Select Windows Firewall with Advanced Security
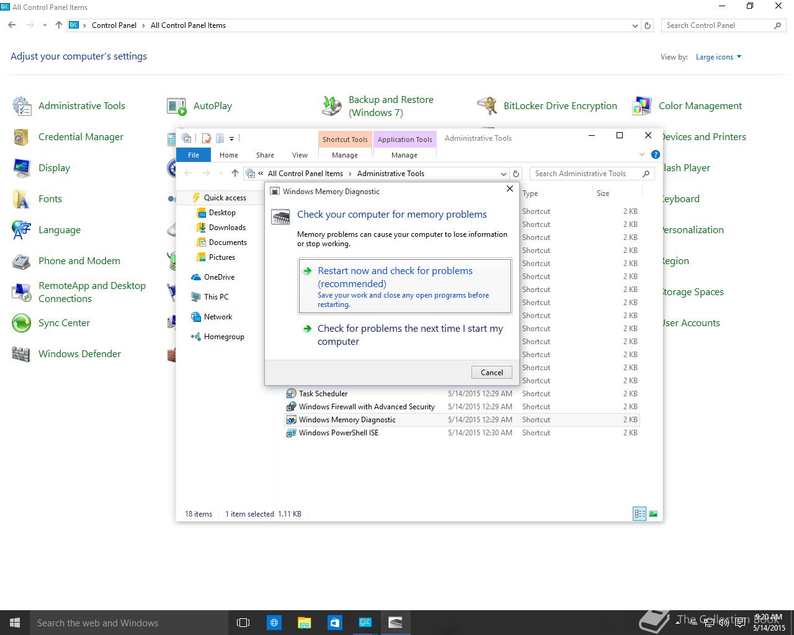The image size is (794, 635). (462, 407)
